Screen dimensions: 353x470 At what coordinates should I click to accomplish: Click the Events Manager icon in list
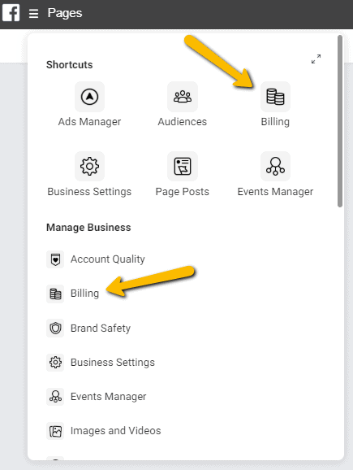point(55,397)
